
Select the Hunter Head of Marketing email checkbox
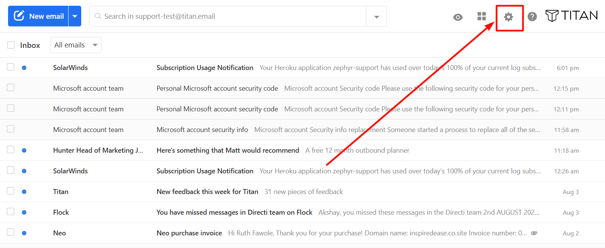[x=11, y=150]
